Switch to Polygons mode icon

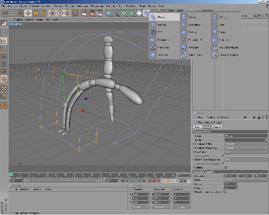[4, 71]
